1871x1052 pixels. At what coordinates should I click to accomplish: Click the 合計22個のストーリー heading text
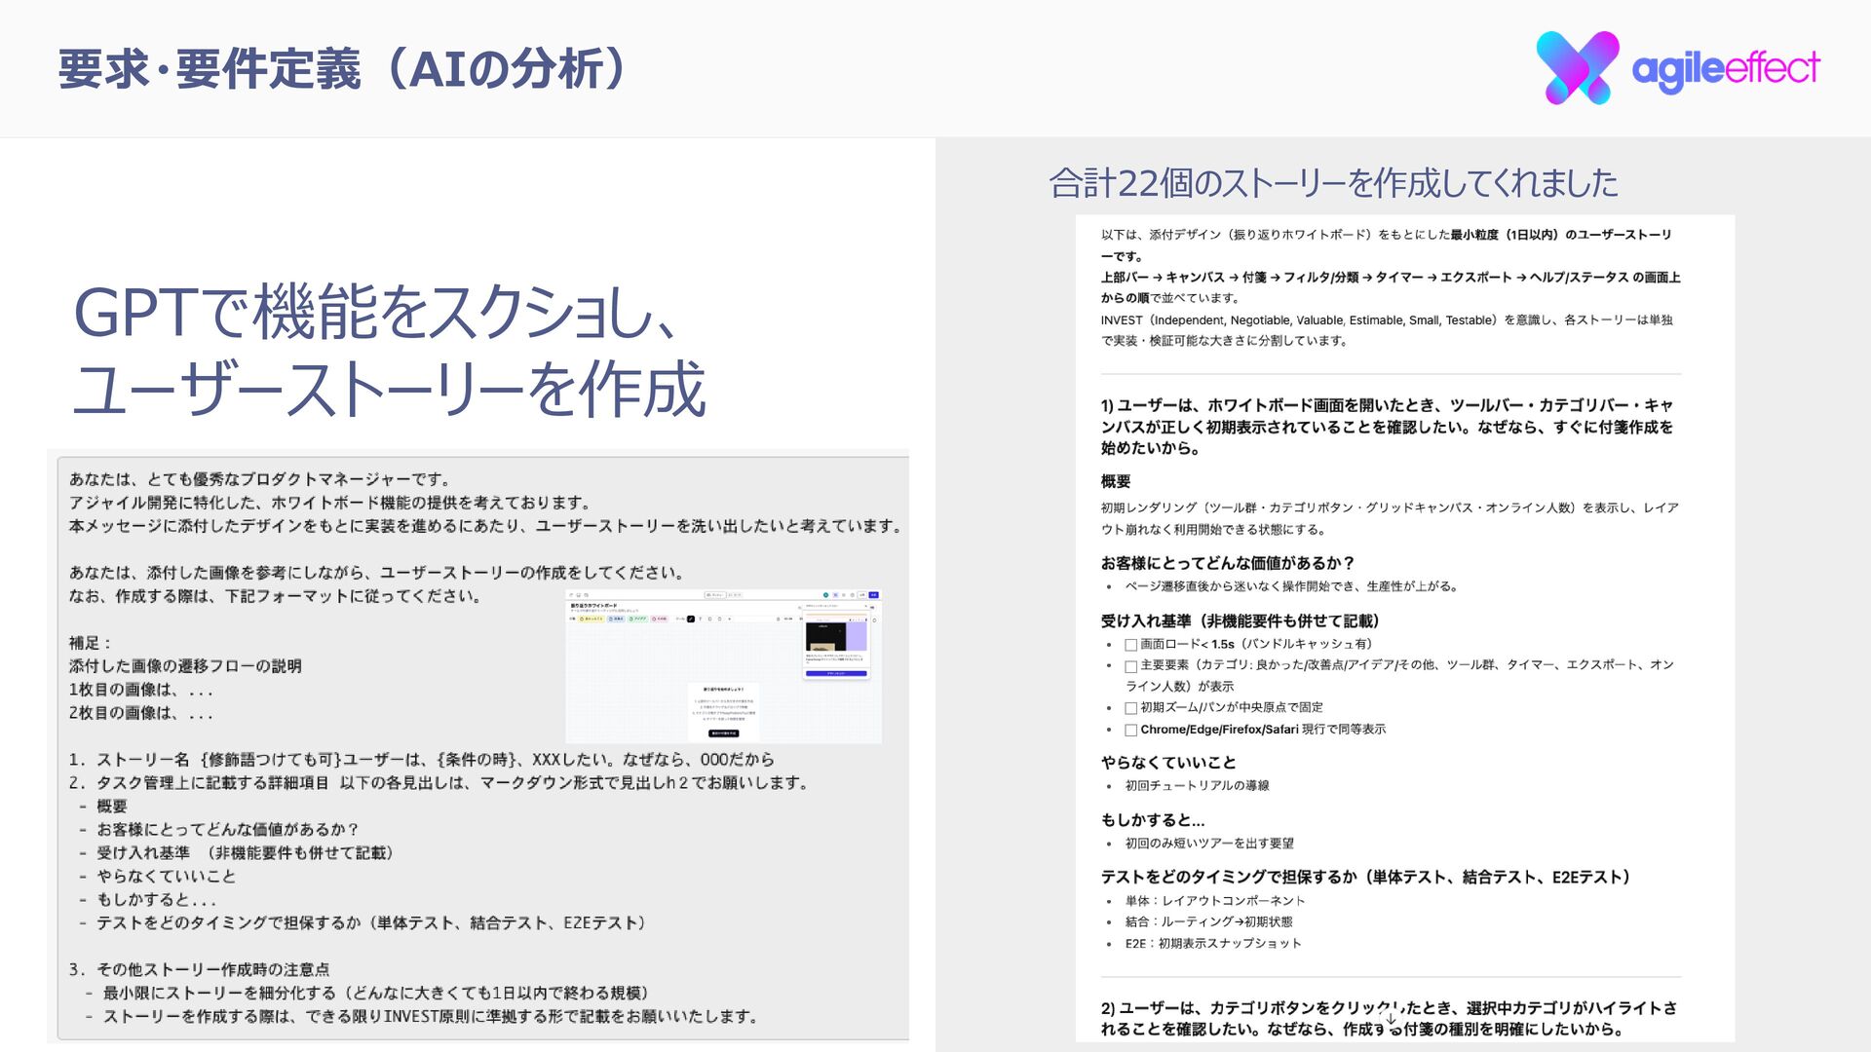[1332, 183]
